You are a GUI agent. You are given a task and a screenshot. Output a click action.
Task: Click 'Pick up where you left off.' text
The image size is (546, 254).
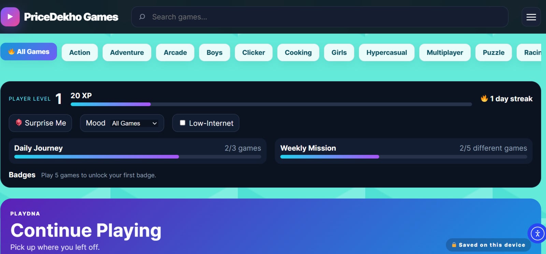tap(55, 247)
